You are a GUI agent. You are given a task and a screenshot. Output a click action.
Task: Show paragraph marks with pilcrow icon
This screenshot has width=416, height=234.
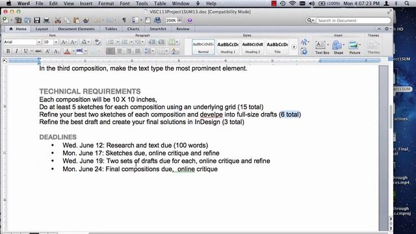(x=124, y=20)
